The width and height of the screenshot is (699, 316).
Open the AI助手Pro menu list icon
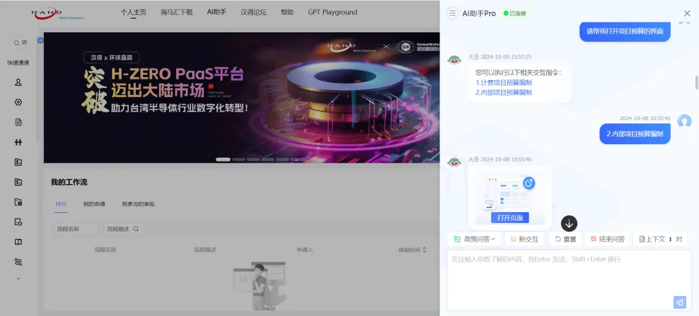[x=453, y=14]
